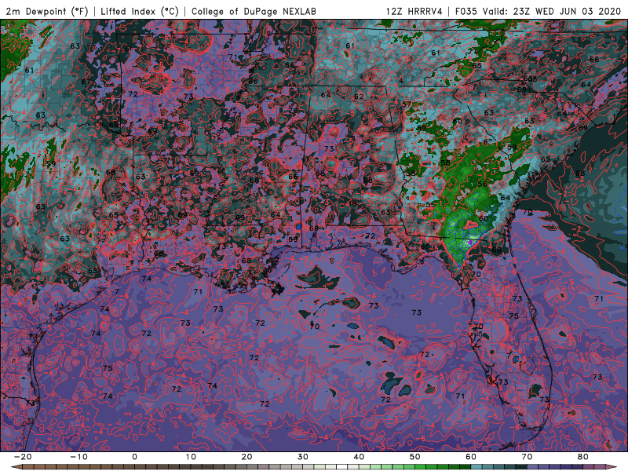Click the "62" dewpoint value near the map top
Image resolution: width=628 pixels, height=471 pixels.
(x=359, y=96)
